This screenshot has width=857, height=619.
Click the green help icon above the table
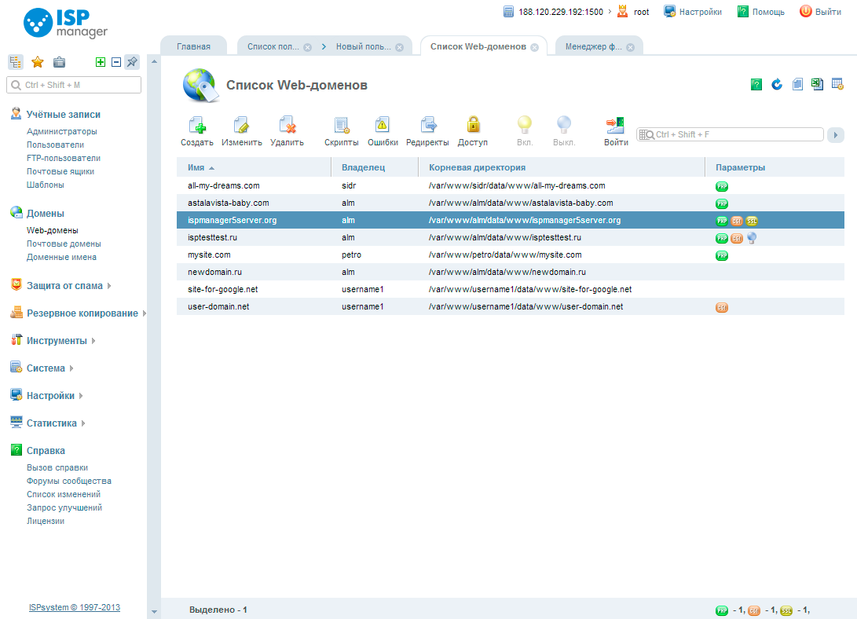pos(756,84)
